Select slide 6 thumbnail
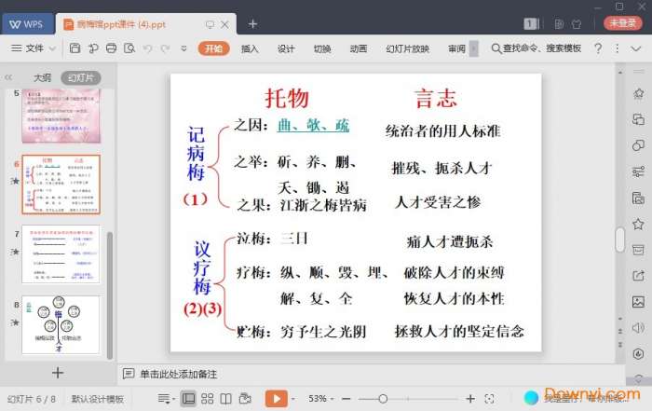 61,185
